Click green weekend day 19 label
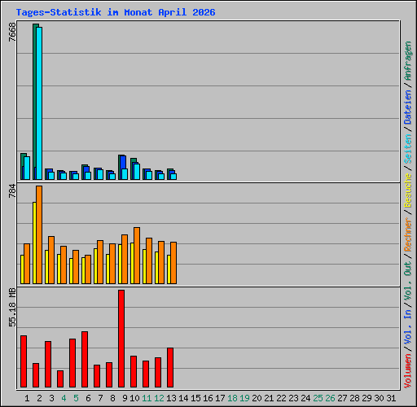The height and width of the screenshot is (407, 417). pyautogui.click(x=244, y=398)
